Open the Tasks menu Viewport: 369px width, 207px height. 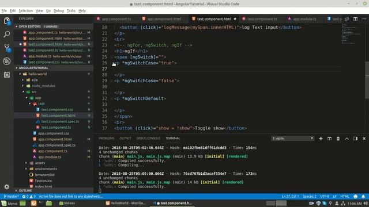coord(71,11)
